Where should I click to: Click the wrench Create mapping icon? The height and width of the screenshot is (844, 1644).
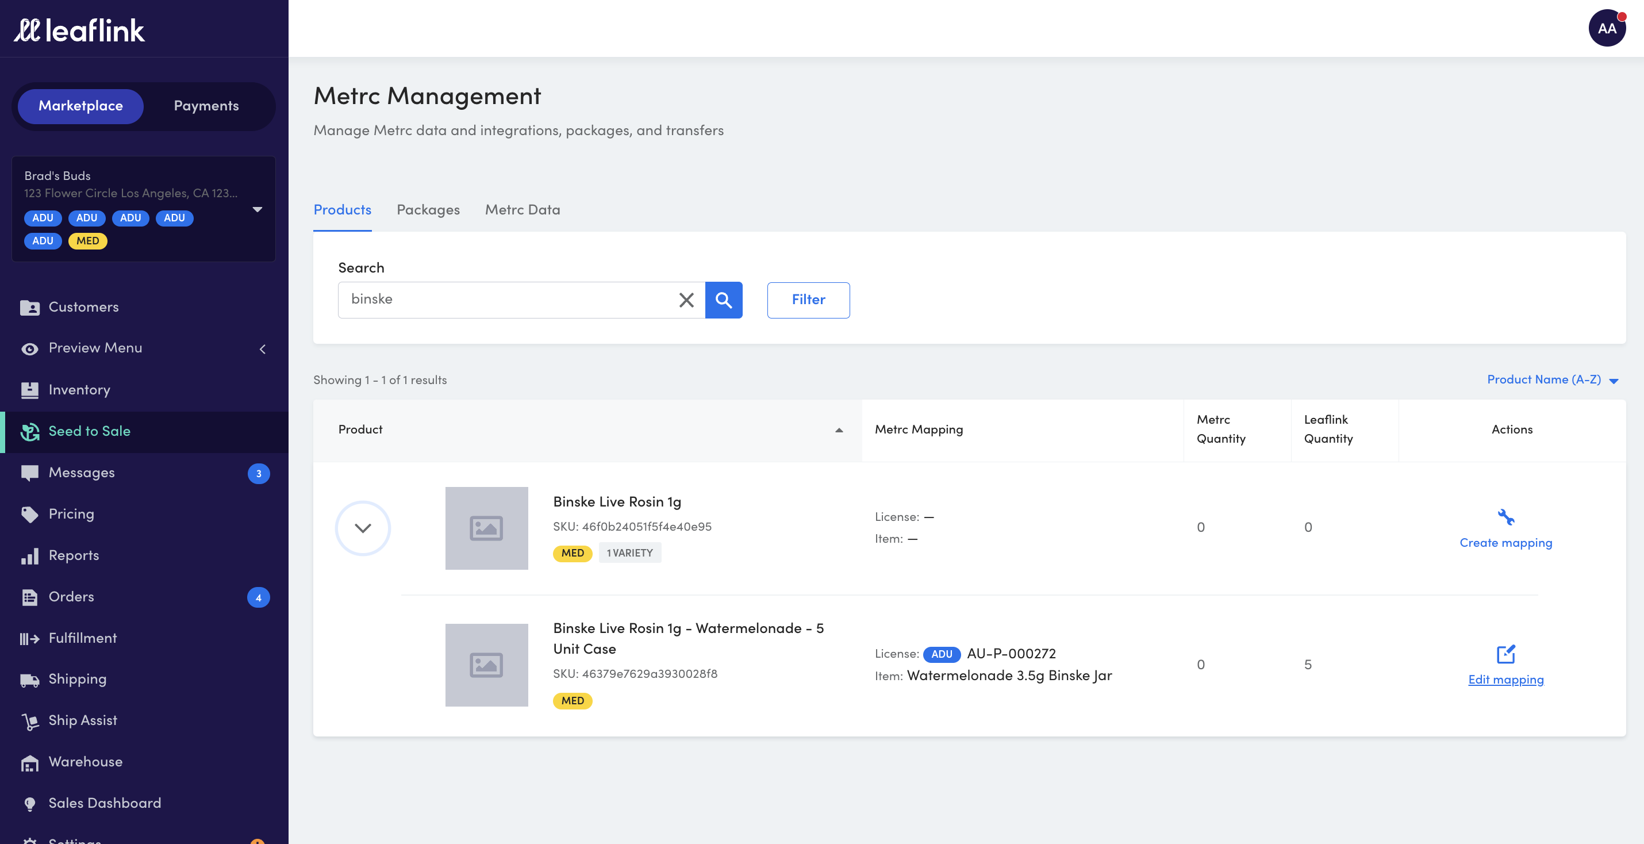coord(1505,517)
